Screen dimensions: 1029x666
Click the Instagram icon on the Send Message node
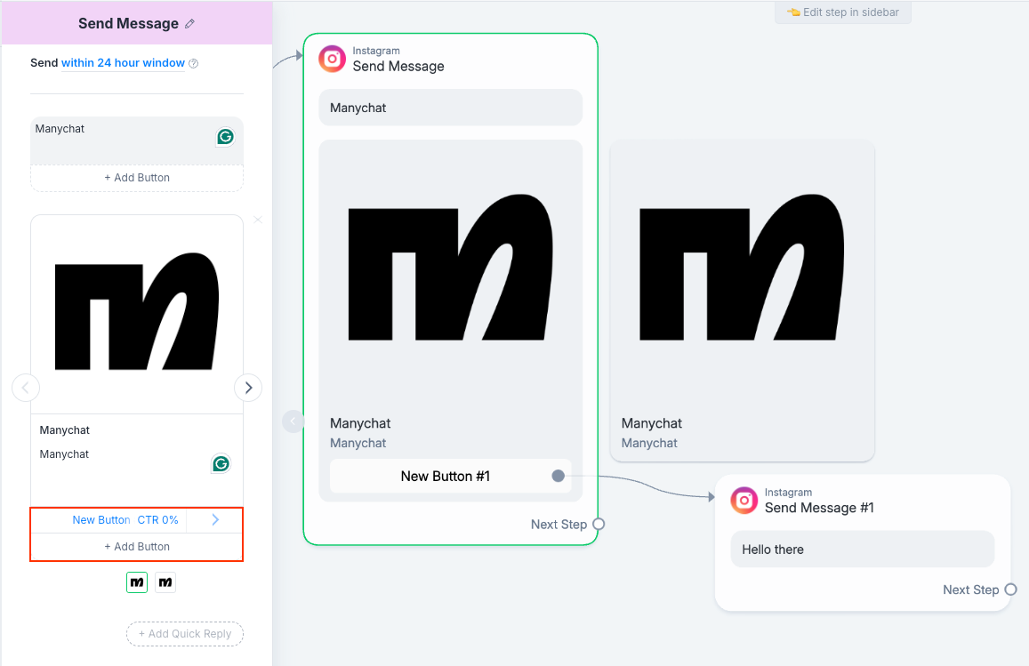point(332,59)
